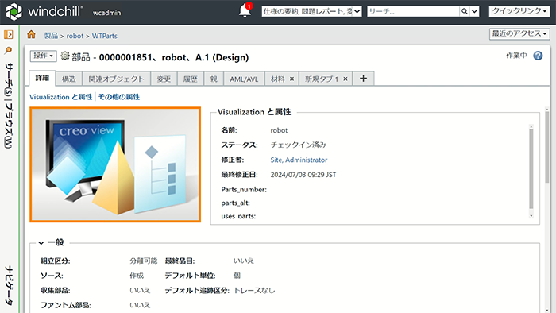Click the search magnifier button

point(464,11)
